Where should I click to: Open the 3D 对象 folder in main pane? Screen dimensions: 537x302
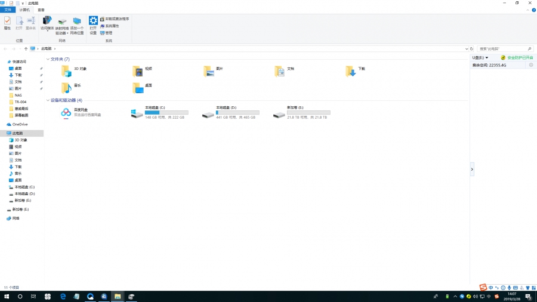click(66, 70)
